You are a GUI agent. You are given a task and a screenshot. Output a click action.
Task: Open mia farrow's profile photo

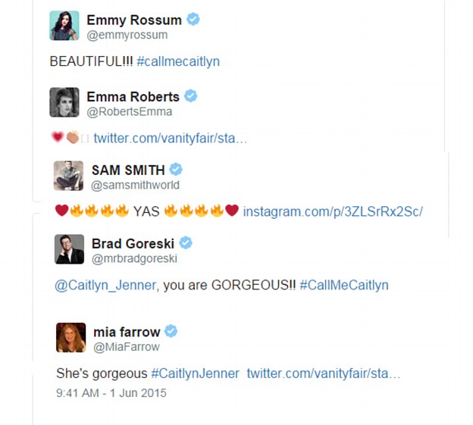tap(71, 338)
